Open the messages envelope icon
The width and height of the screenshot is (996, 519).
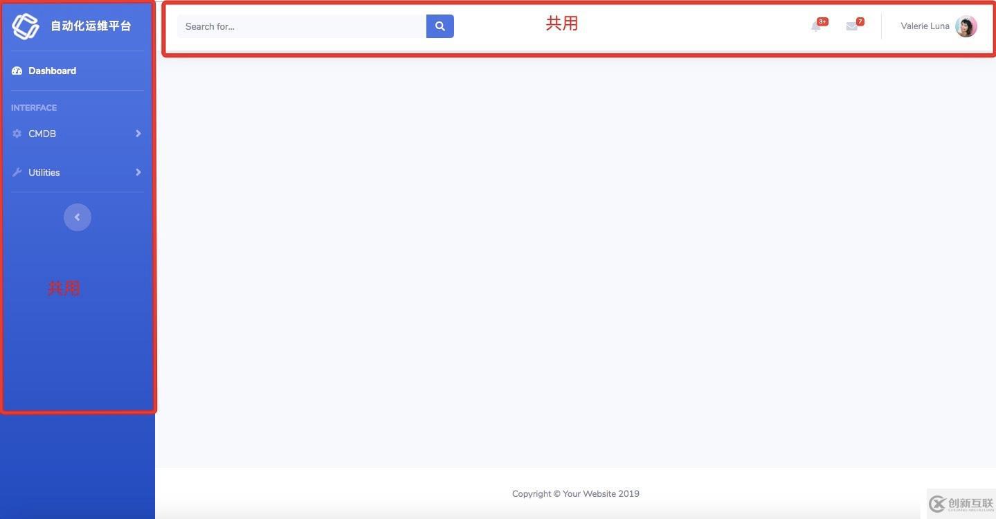851,25
